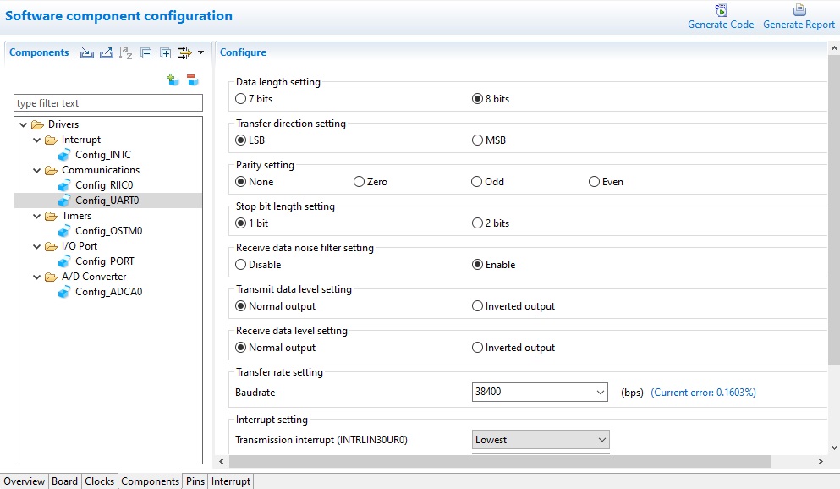Viewport: 840px width, 489px height.
Task: Click the remove component icon
Action: [193, 80]
